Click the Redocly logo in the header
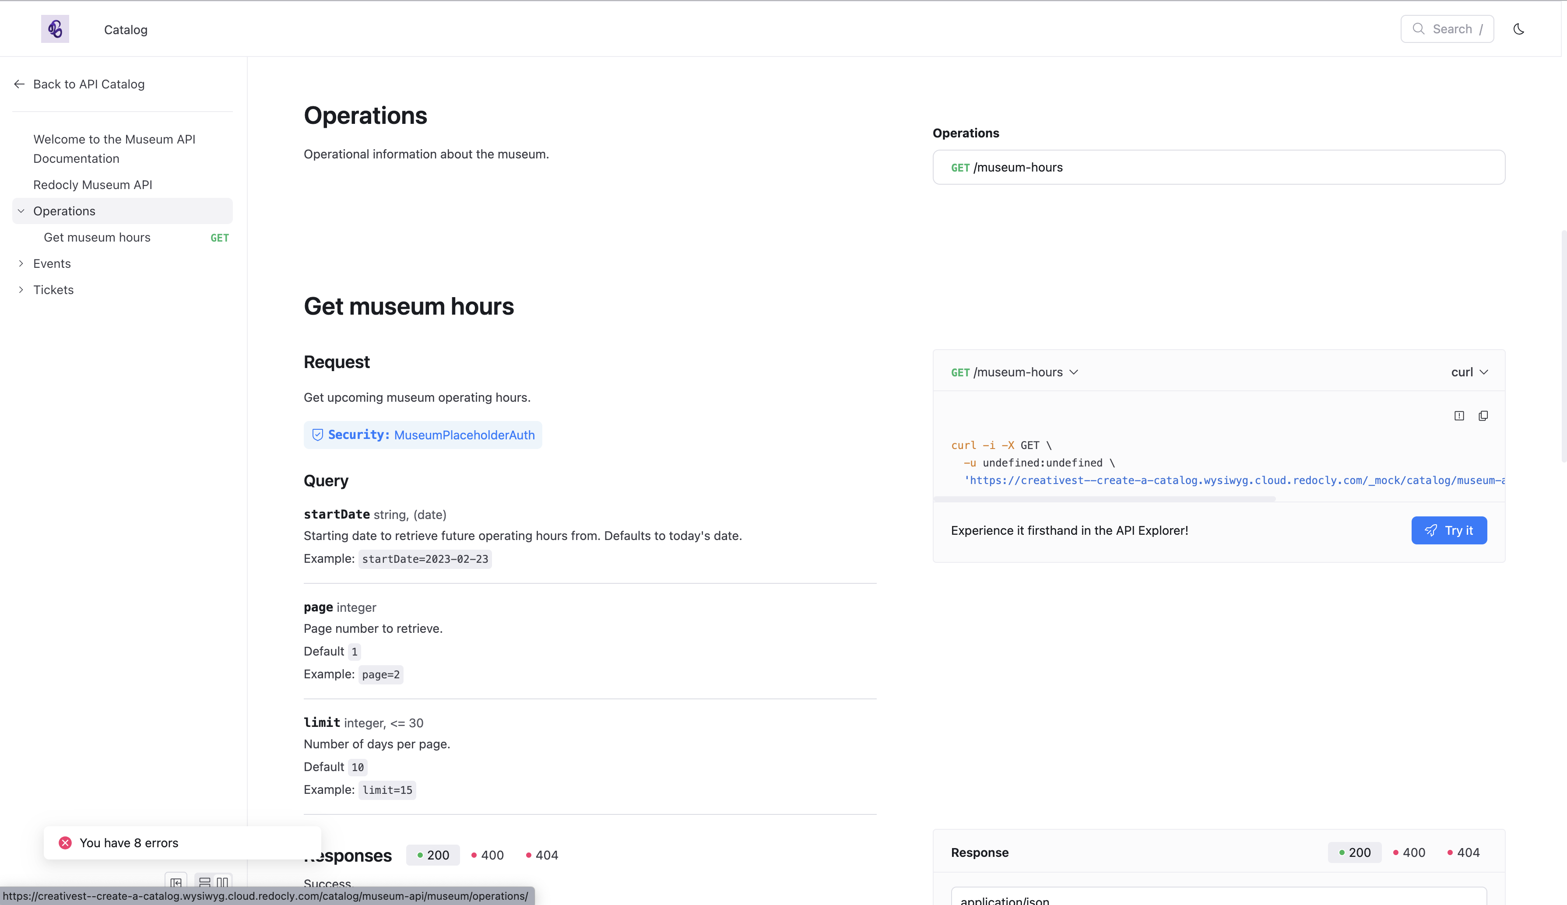Viewport: 1567px width, 905px height. [55, 29]
